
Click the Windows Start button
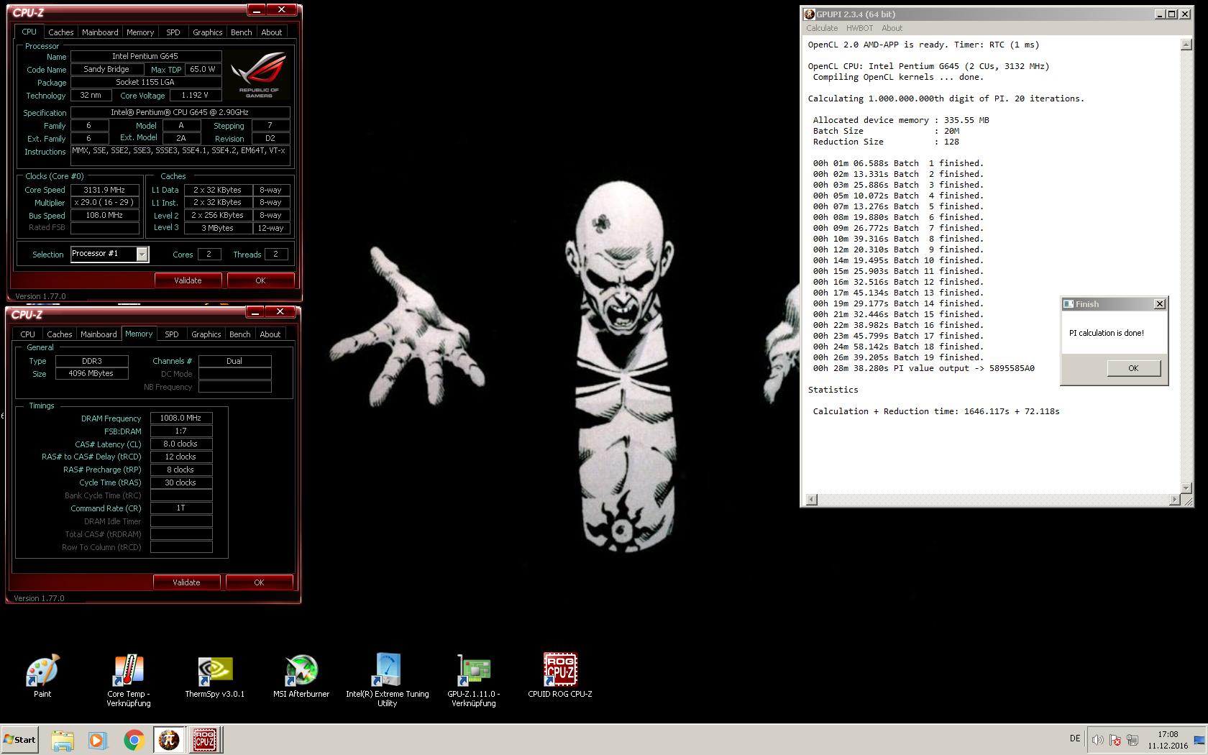[20, 739]
